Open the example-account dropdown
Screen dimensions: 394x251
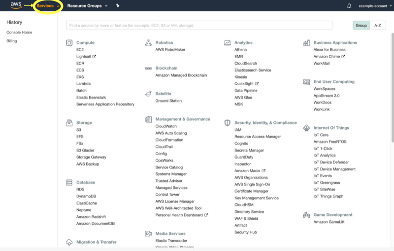tap(375, 6)
